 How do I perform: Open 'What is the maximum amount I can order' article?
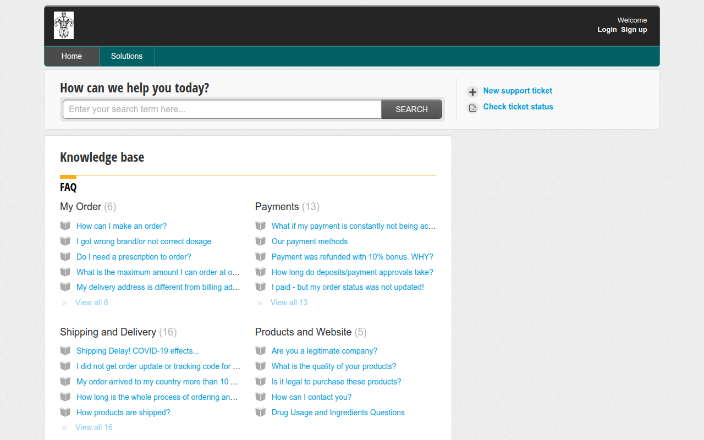pyautogui.click(x=158, y=272)
